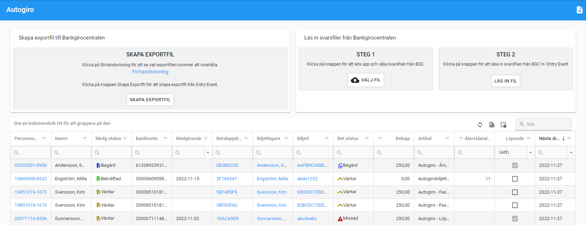Open the Medgivande date filter dropdown
586x225 pixels.
[x=208, y=153]
